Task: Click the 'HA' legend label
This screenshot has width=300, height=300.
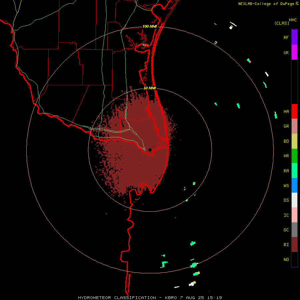Action: click(x=286, y=112)
